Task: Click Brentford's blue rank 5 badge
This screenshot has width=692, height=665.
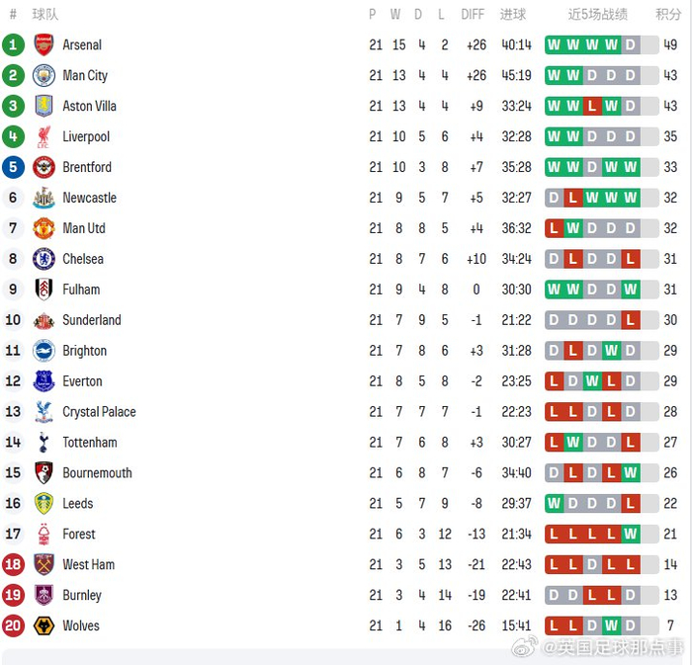Action: (x=13, y=167)
